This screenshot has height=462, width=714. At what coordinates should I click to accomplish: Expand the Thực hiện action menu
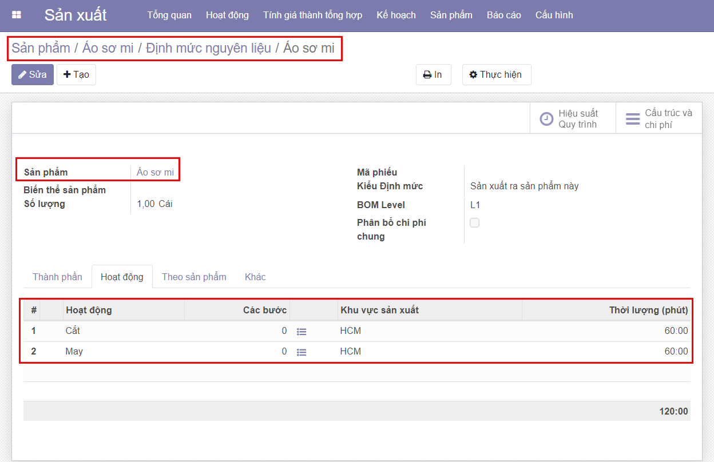(496, 75)
